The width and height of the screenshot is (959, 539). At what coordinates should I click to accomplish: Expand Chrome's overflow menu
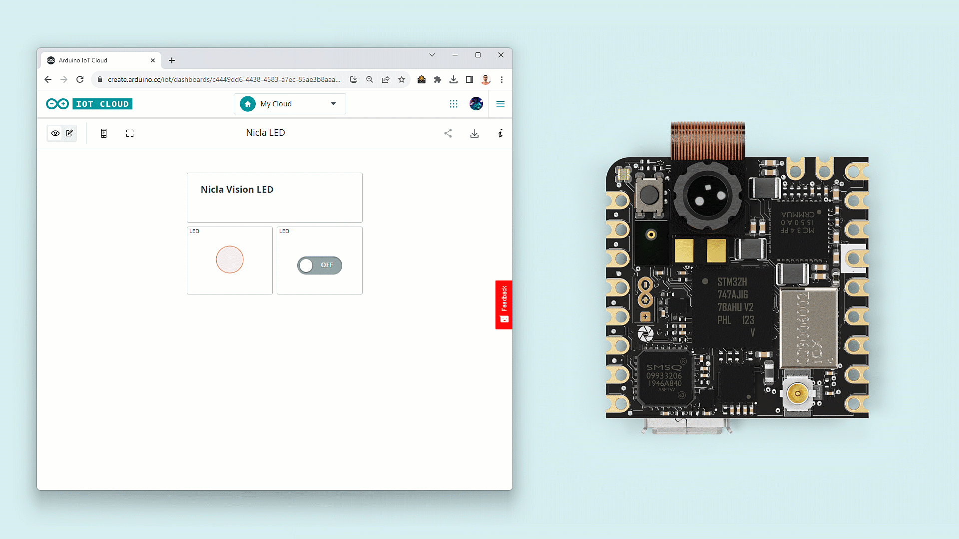(x=502, y=79)
